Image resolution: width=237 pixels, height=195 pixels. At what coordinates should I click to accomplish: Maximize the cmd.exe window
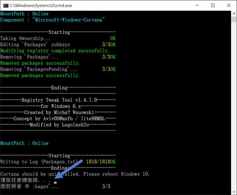[x=213, y=5]
